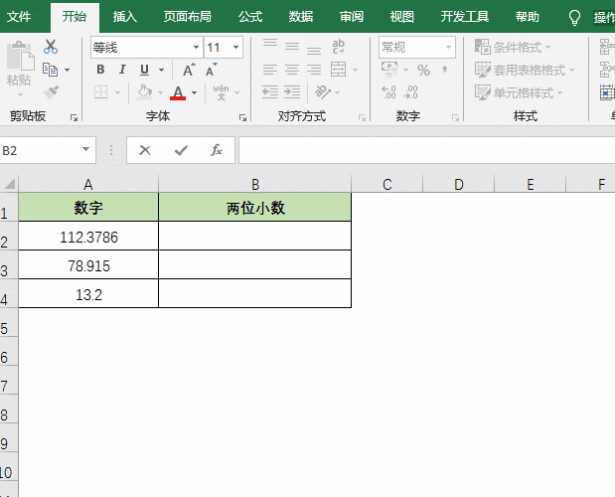Expand fill color dropdown arrow

tap(160, 93)
